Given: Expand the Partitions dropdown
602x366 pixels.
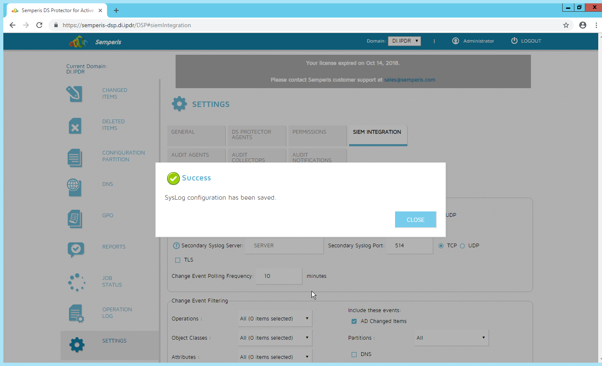Looking at the screenshot, I should pos(451,338).
